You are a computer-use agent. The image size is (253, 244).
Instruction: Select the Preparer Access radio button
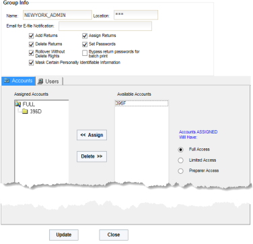pyautogui.click(x=180, y=171)
